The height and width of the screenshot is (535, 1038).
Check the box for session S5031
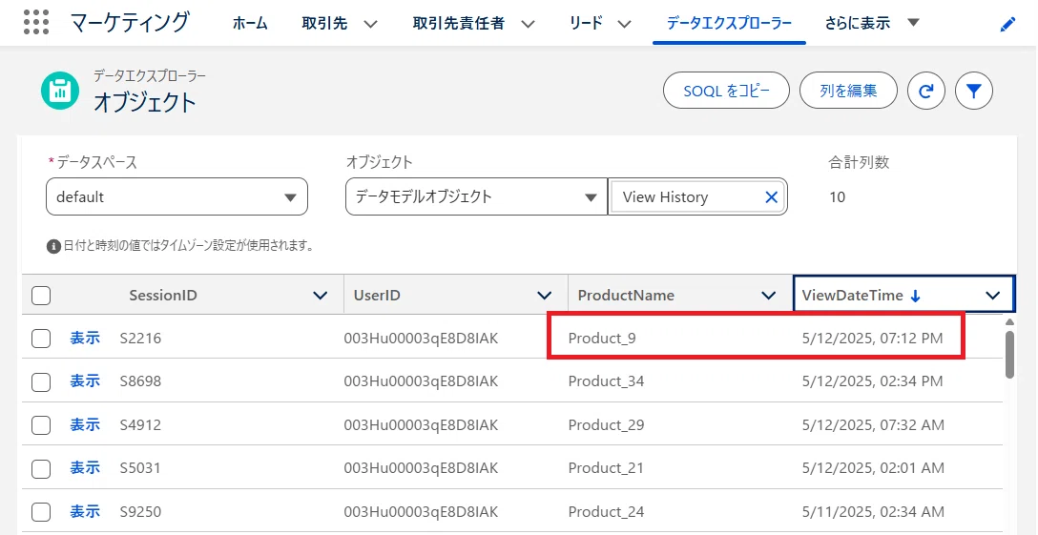tap(41, 468)
